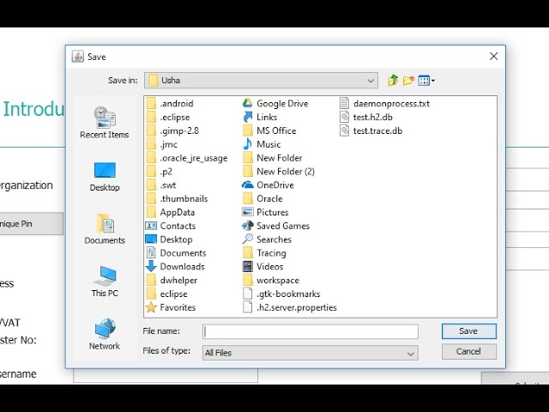Select the Searches folder
Image resolution: width=549 pixels, height=412 pixels.
click(x=267, y=239)
